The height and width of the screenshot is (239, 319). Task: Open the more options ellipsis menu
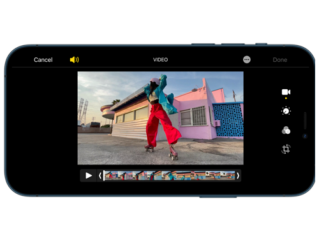click(x=247, y=60)
